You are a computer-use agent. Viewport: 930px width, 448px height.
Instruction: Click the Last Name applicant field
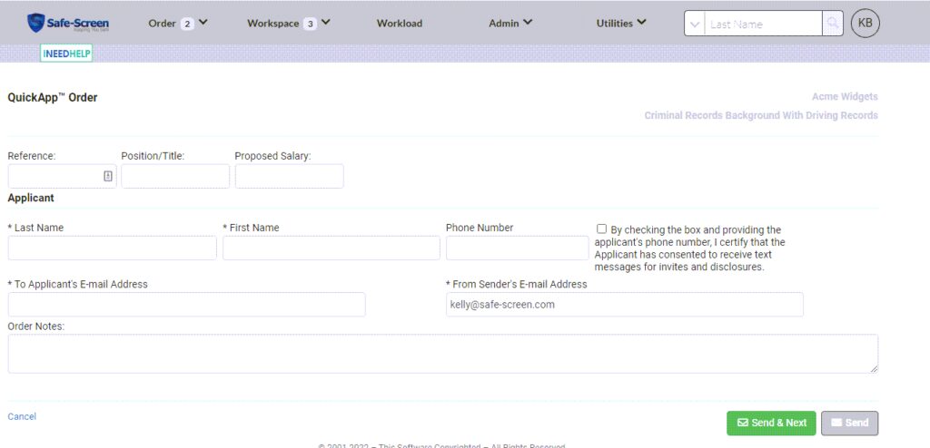click(x=112, y=248)
